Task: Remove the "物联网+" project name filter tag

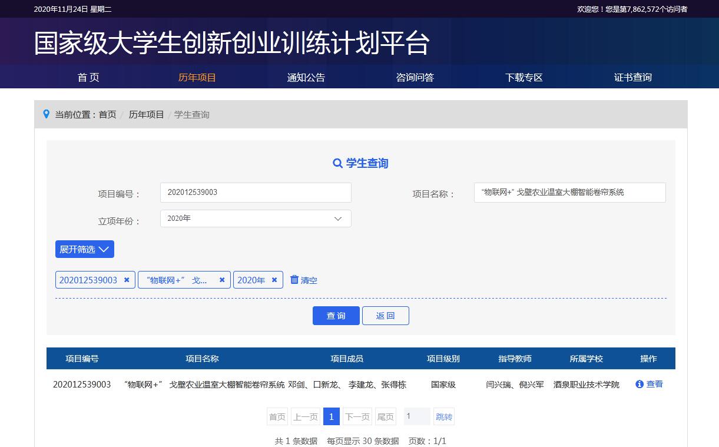Action: pos(222,280)
